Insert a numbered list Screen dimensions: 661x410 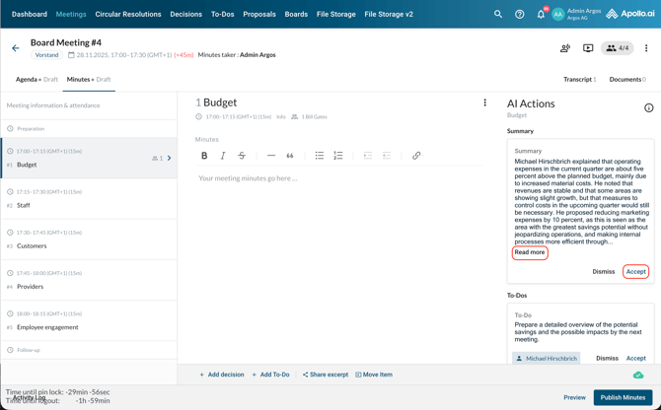pos(338,156)
